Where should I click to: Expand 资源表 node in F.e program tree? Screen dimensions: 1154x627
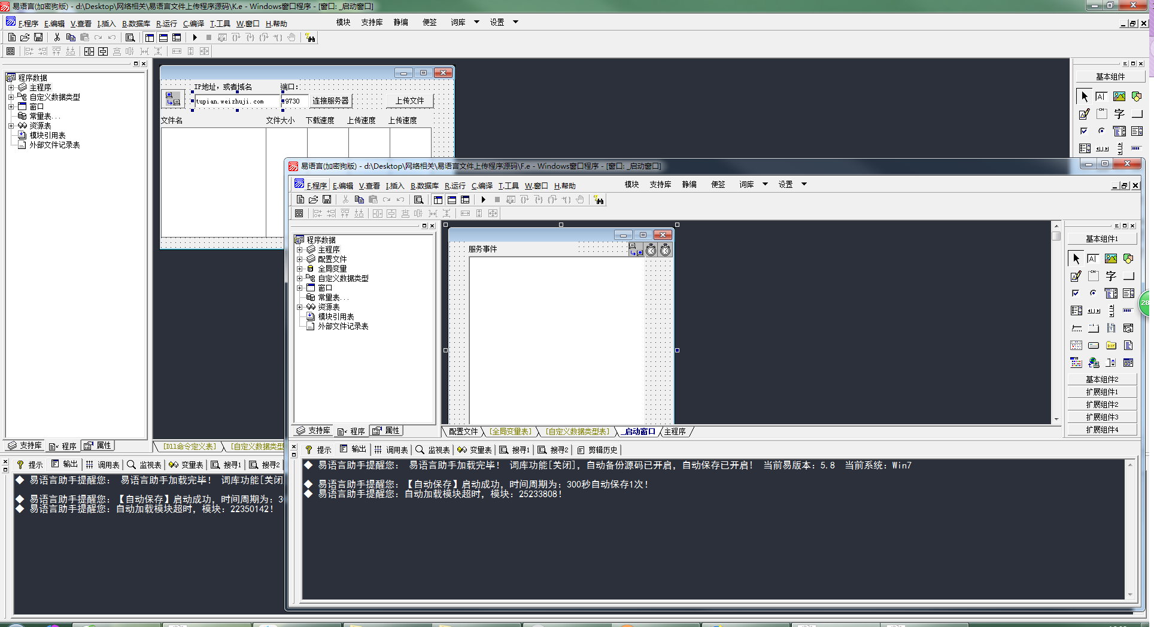pos(299,307)
